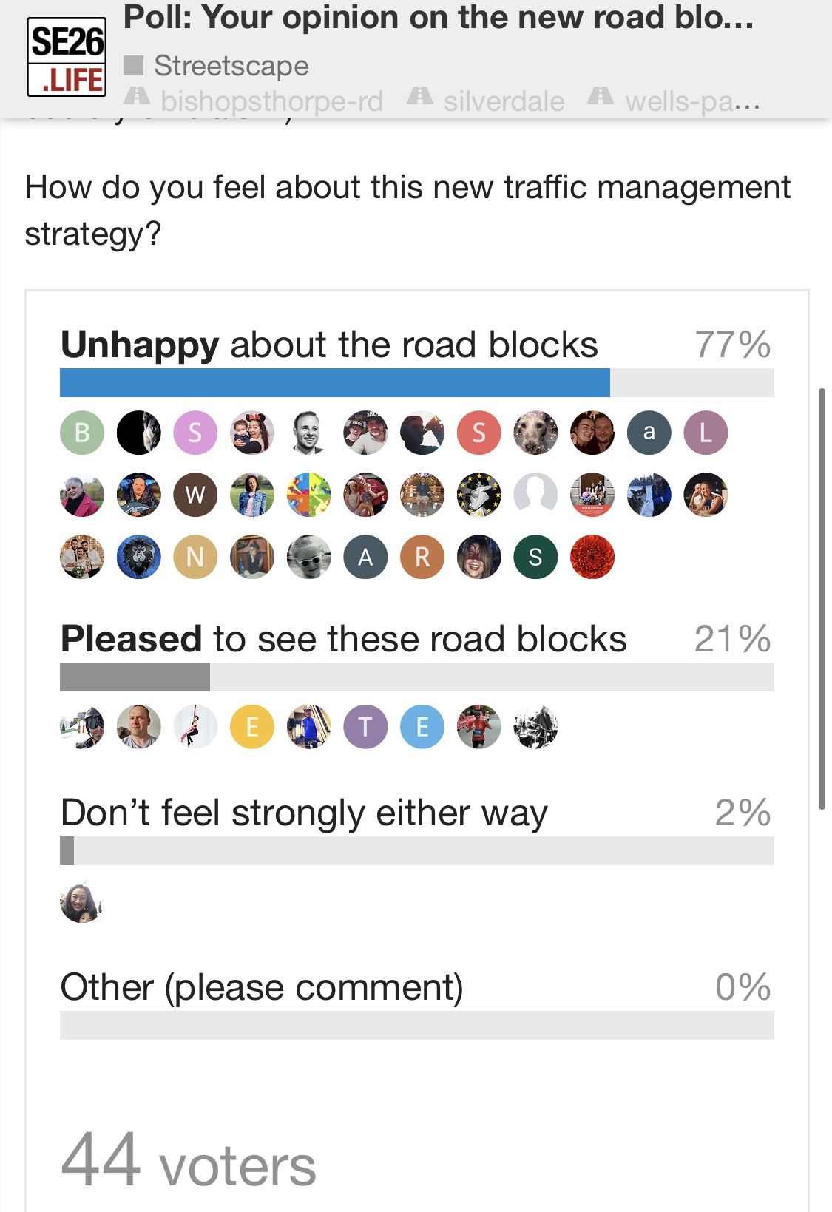Click the page scrollbar on the right edge
This screenshot has height=1212, width=832.
point(822,598)
